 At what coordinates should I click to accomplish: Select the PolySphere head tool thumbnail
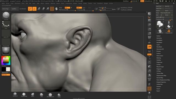pos(160,24)
